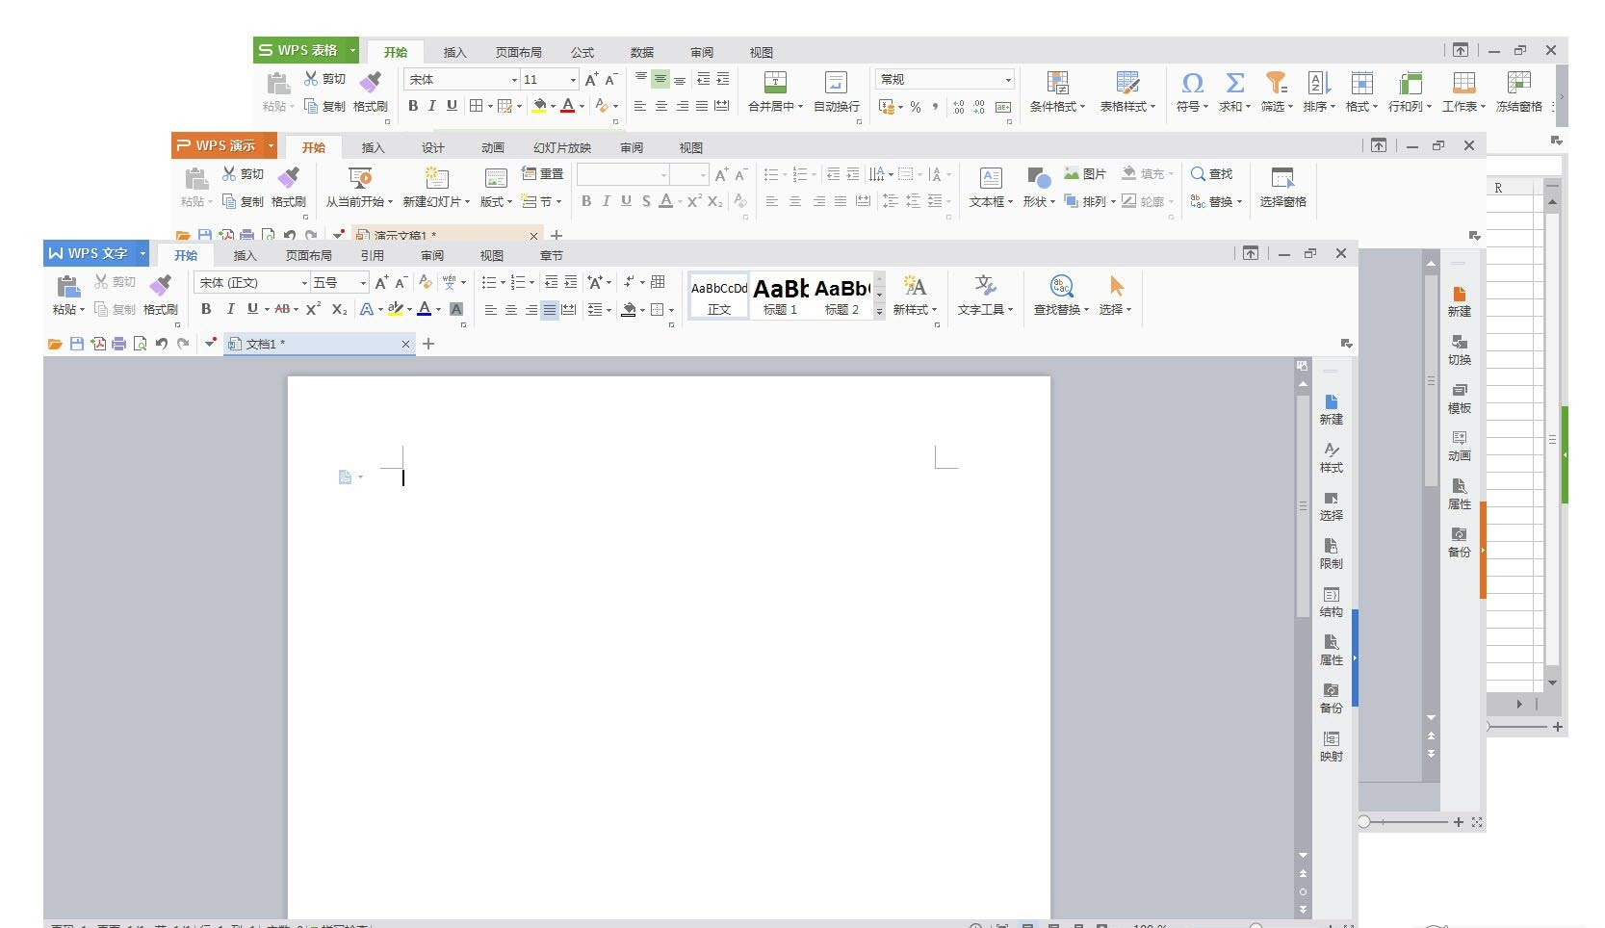Viewport: 1605px width, 928px height.
Task: Toggle Wrap Text (自动换行) in Spreadsheets
Action: tap(837, 92)
